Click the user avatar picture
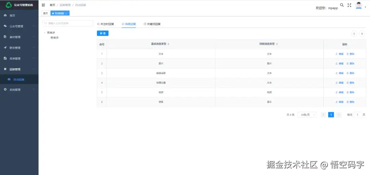This screenshot has height=175, width=370. 359,5
